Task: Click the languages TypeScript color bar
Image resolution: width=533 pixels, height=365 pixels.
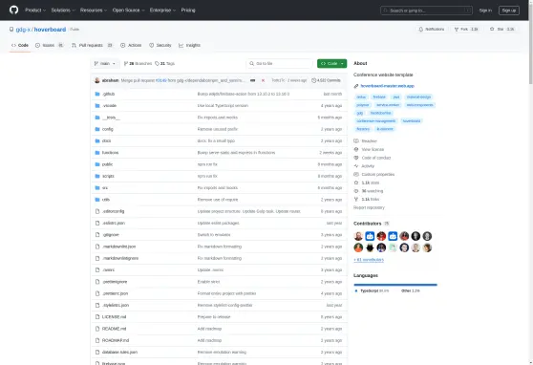Action: (394, 285)
